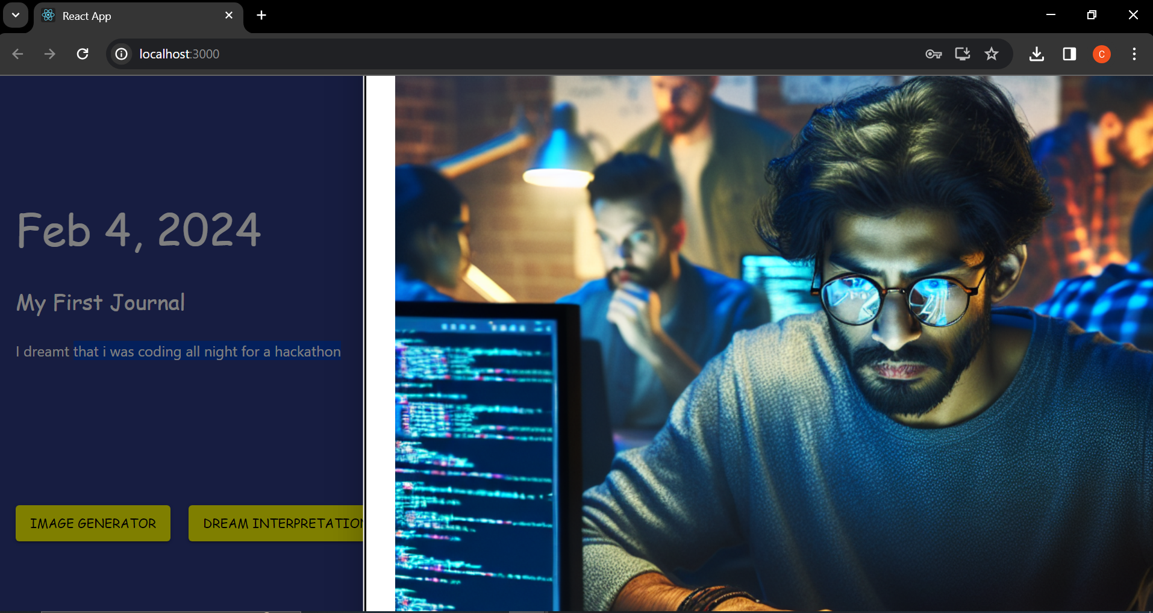Select the React App browser tab
This screenshot has height=613, width=1153.
[x=139, y=16]
